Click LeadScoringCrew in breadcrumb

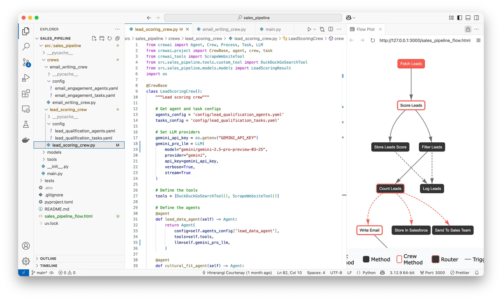coord(306,39)
